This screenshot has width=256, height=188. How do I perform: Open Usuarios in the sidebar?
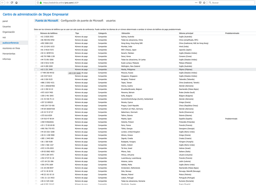coord(6,27)
